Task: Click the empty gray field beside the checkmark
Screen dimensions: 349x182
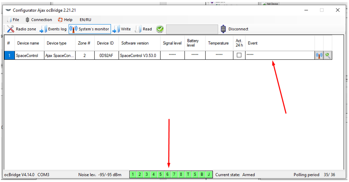Action: pos(192,29)
